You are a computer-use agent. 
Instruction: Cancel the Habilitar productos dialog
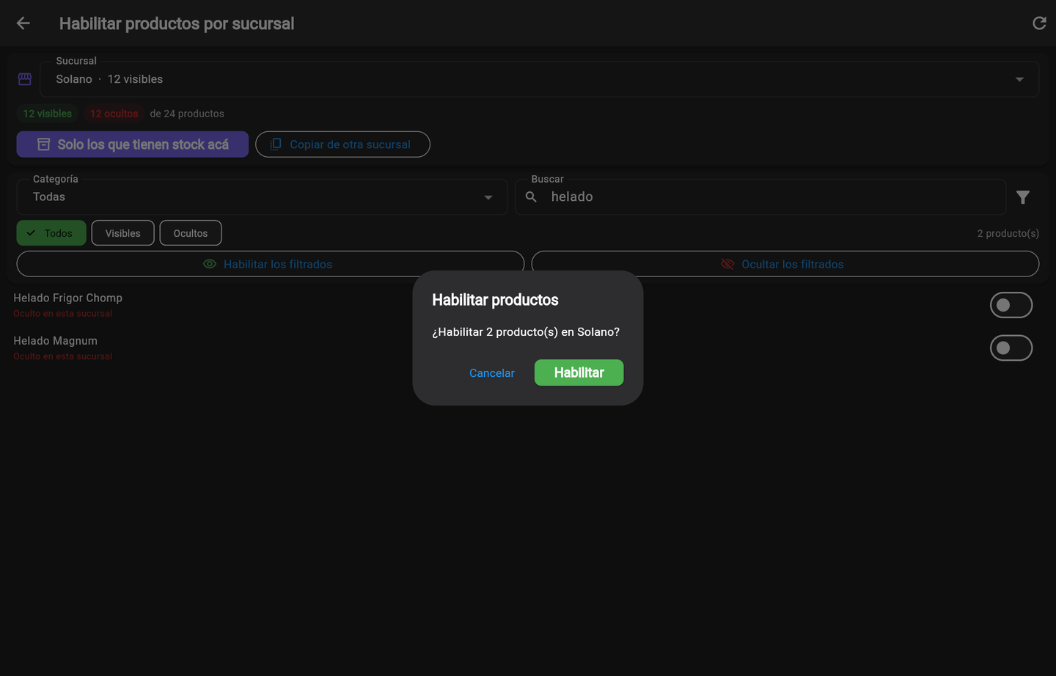pyautogui.click(x=492, y=373)
